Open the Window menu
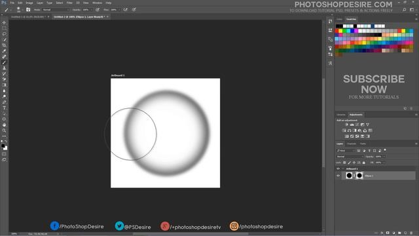The width and height of the screenshot is (419, 236). point(97,3)
